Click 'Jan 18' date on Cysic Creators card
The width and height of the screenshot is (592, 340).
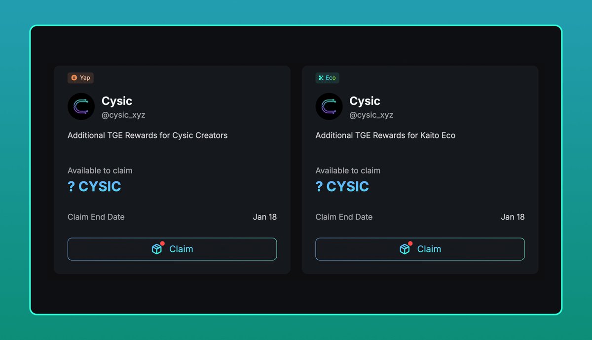[265, 217]
